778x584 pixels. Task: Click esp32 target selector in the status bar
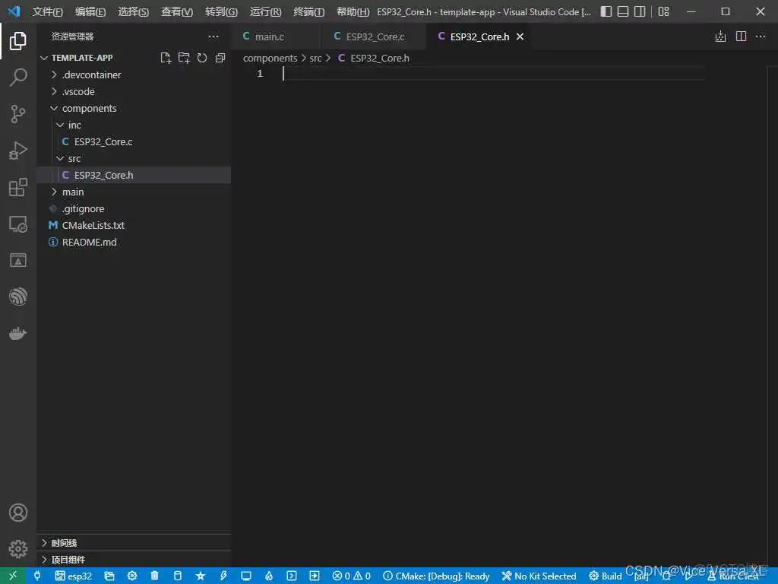click(74, 576)
